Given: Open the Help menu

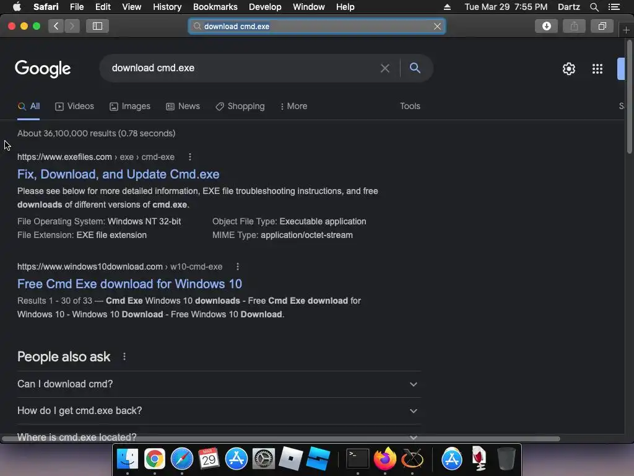Looking at the screenshot, I should (x=345, y=7).
